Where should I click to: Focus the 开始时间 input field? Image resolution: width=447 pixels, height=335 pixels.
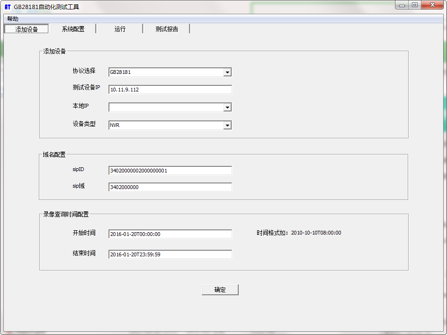[170, 234]
